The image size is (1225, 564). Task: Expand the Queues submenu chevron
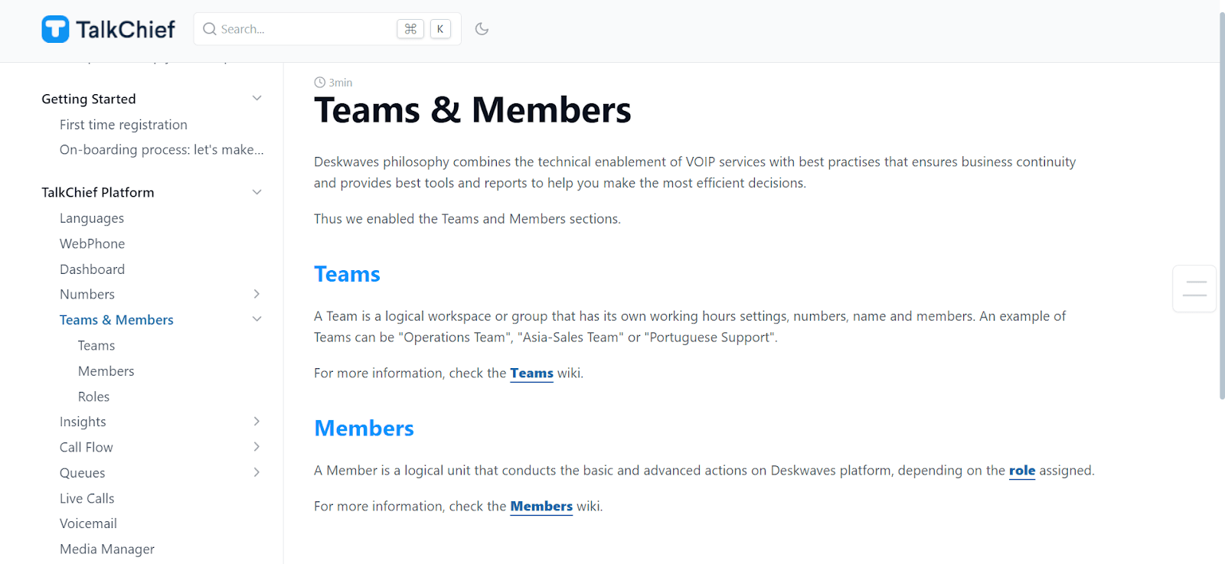(257, 472)
